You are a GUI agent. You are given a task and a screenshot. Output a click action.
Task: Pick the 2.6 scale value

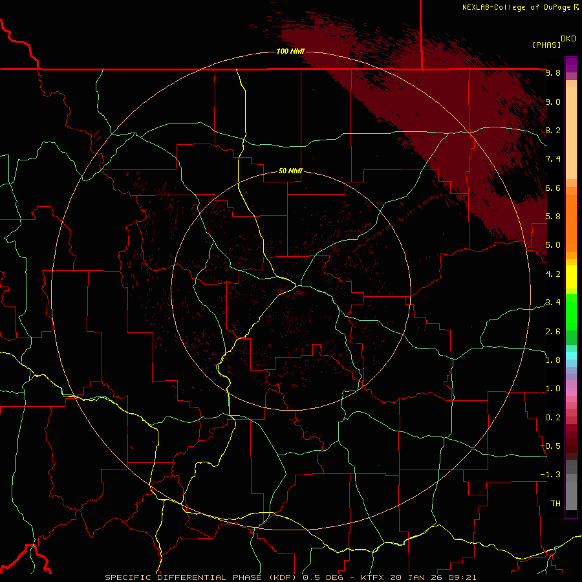point(553,331)
